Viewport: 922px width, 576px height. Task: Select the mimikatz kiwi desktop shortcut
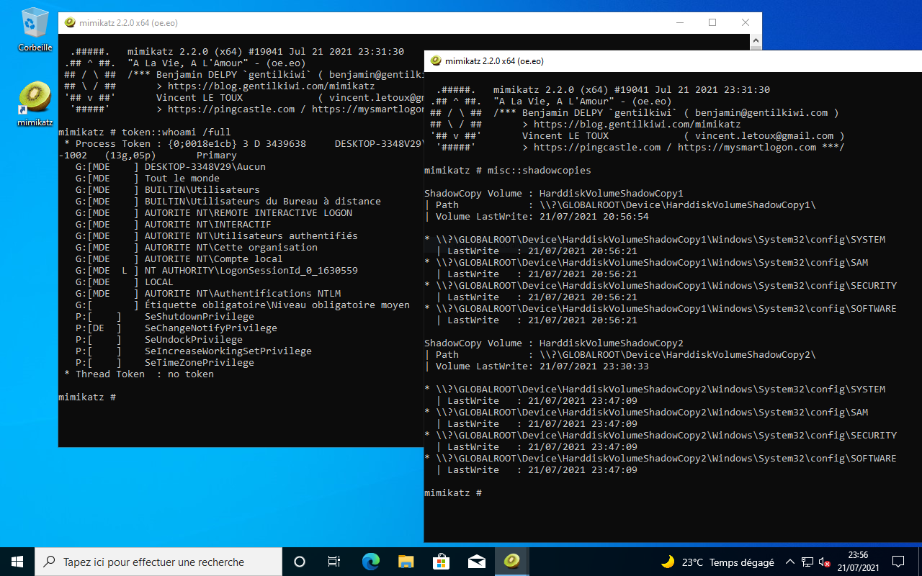(35, 104)
